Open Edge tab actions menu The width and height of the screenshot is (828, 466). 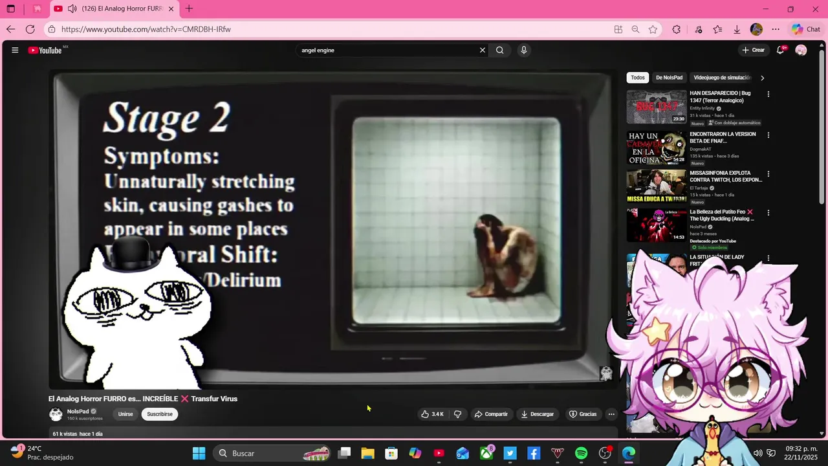(11, 8)
